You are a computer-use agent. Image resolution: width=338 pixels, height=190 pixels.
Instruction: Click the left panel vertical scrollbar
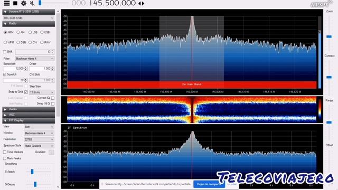(58, 64)
